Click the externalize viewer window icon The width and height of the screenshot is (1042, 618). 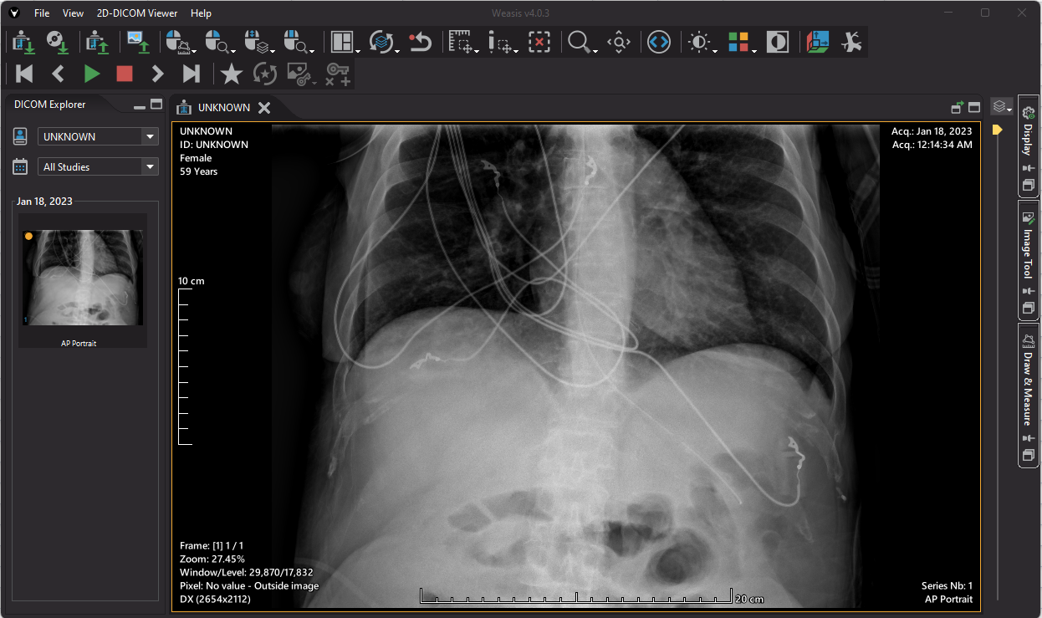[x=958, y=107]
